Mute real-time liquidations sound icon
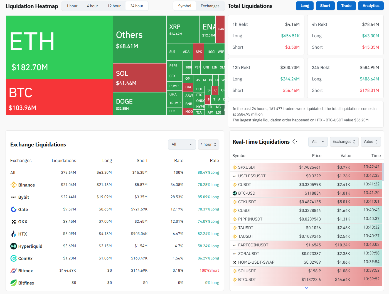The width and height of the screenshot is (389, 294). pyautogui.click(x=295, y=142)
